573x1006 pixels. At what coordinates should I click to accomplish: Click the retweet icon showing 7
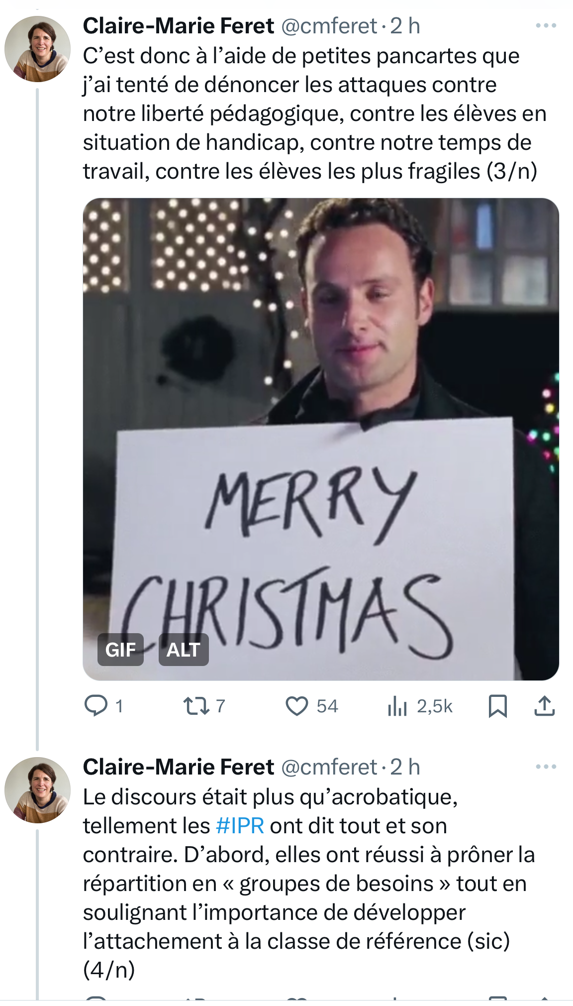pyautogui.click(x=196, y=706)
